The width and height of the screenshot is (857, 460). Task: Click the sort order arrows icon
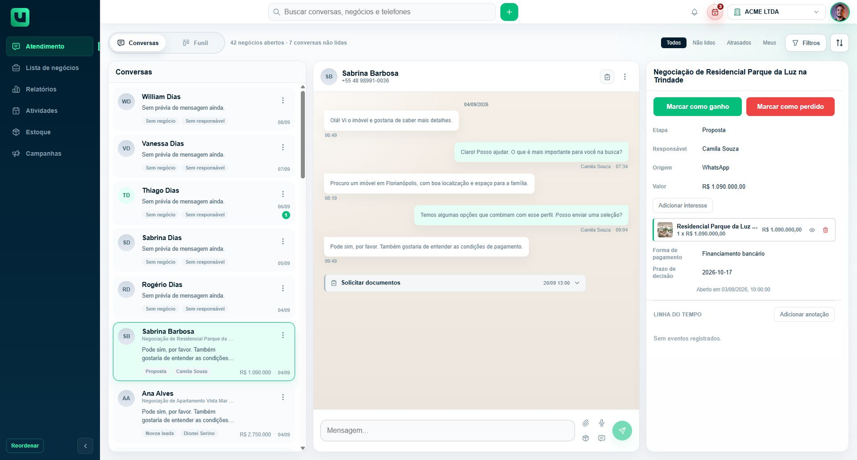(x=839, y=43)
